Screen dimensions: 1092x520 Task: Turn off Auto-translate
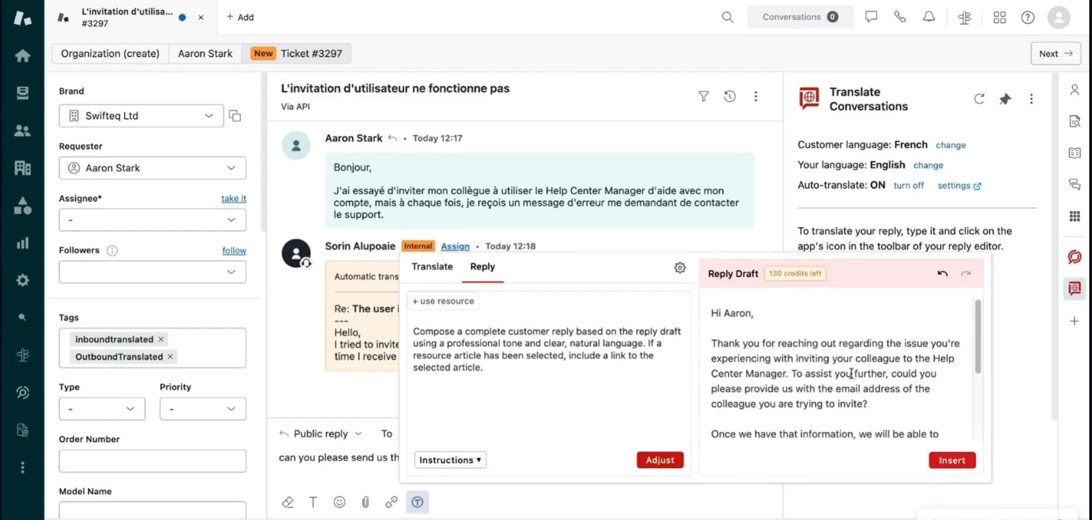(x=908, y=185)
